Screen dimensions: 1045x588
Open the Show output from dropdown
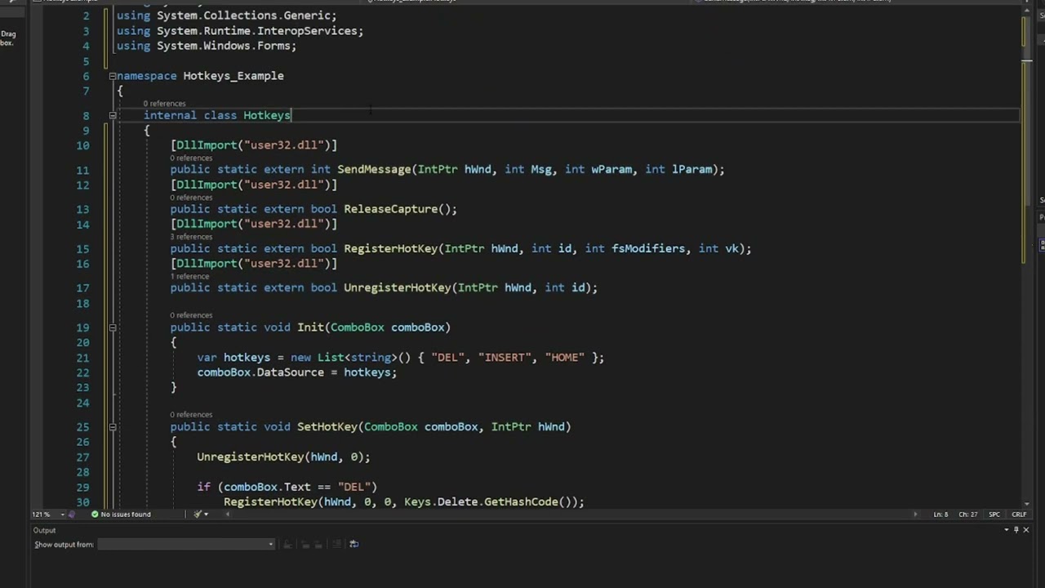(x=186, y=545)
